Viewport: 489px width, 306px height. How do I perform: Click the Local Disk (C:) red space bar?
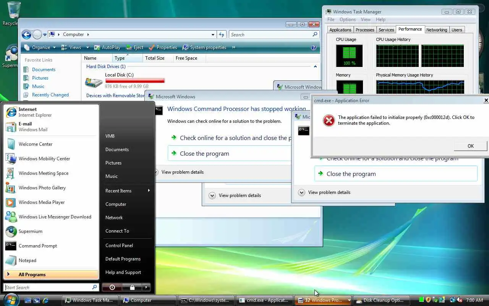[x=135, y=81]
